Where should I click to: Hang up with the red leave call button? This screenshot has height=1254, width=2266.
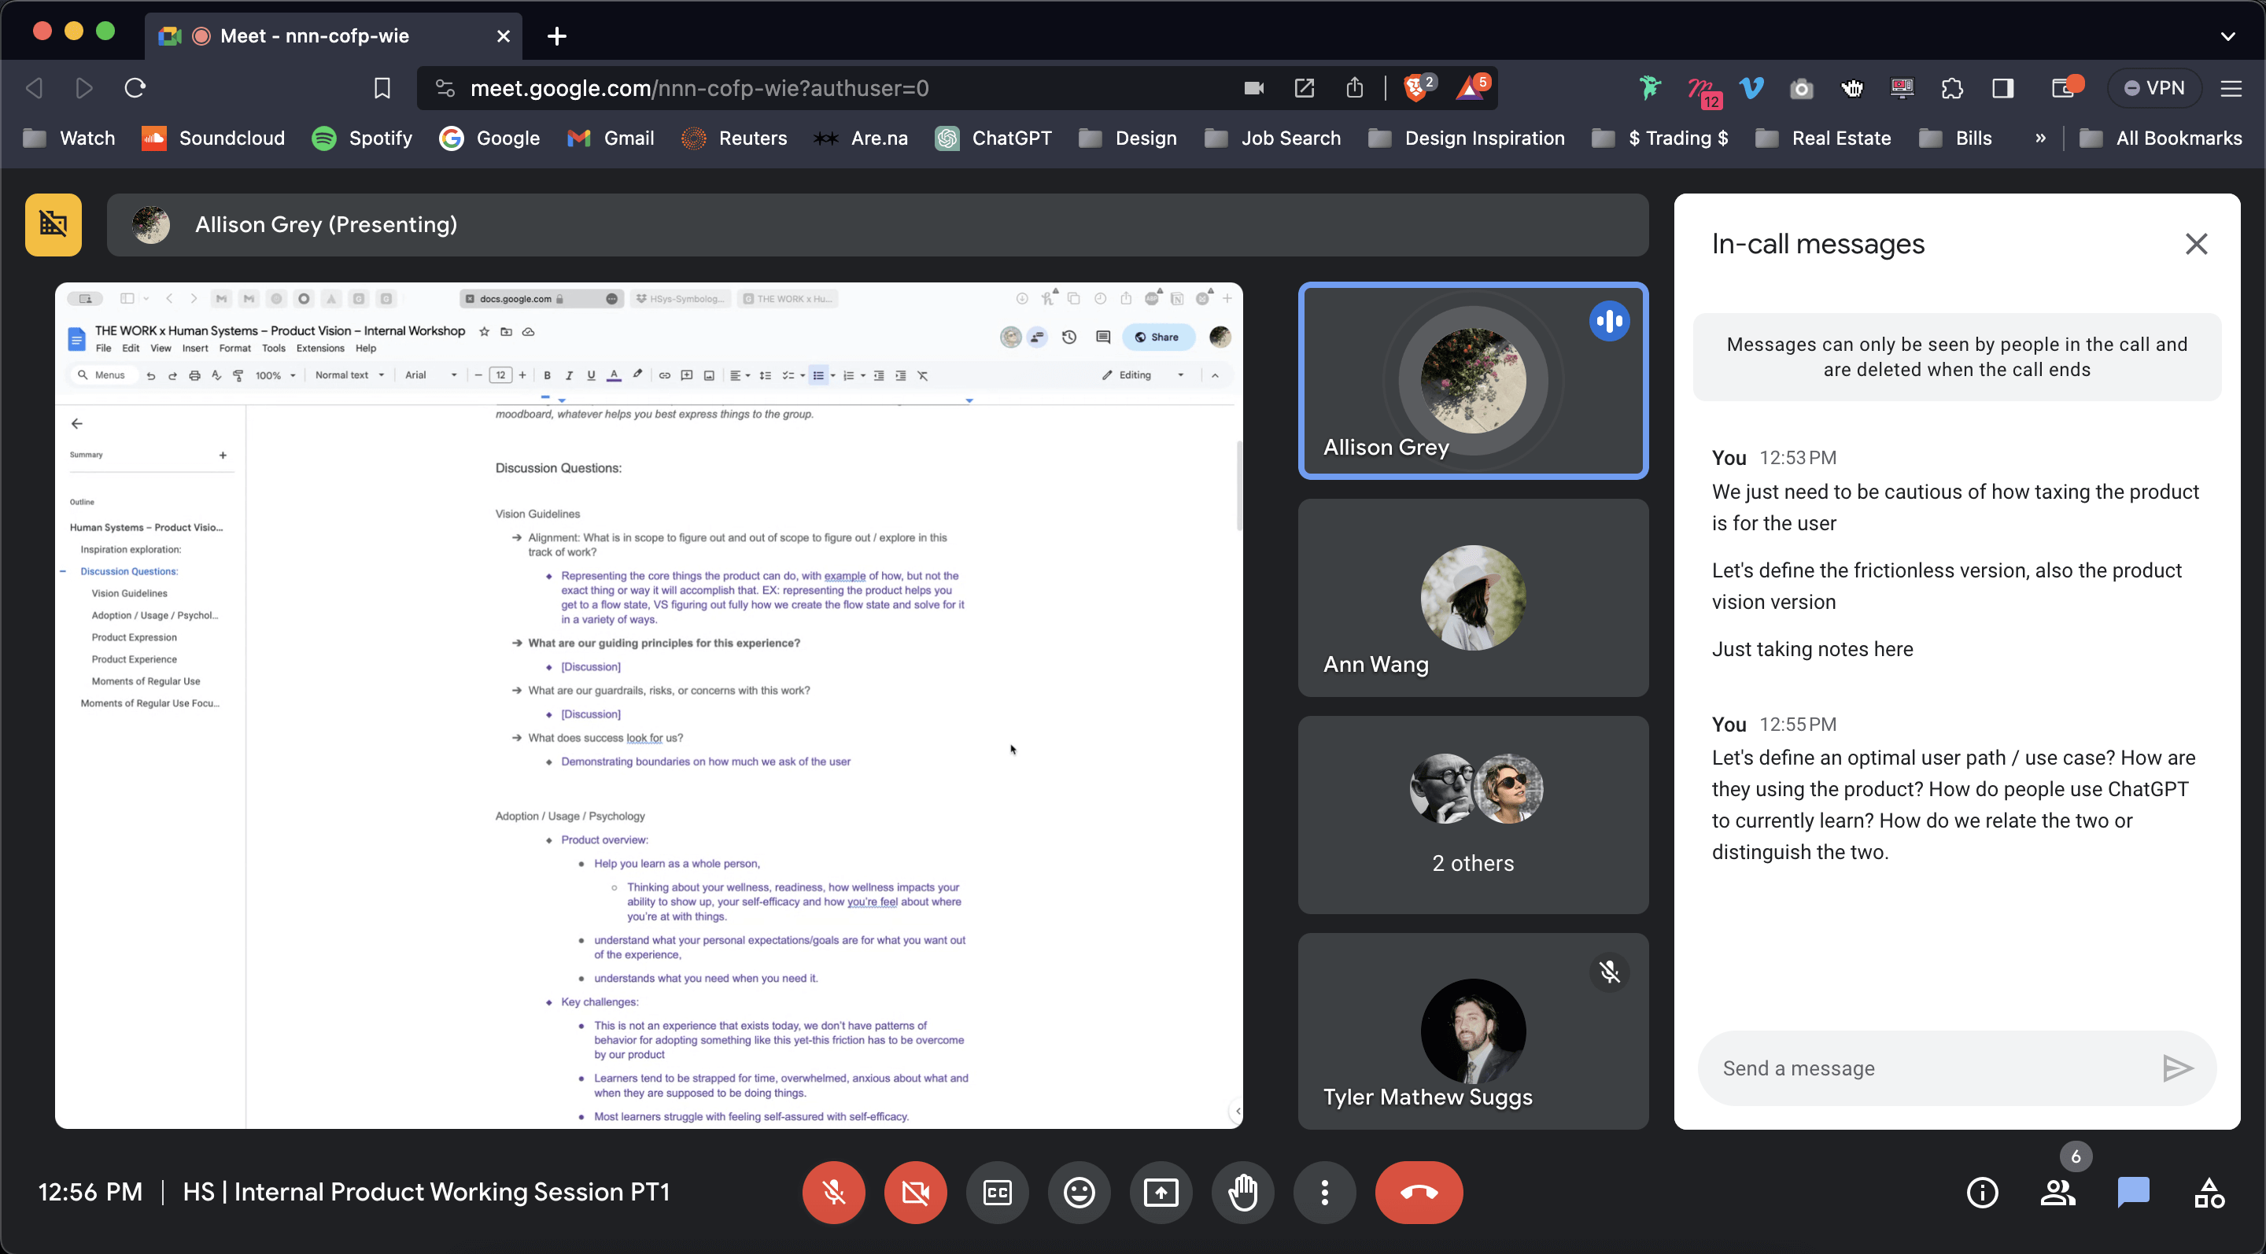pos(1418,1193)
